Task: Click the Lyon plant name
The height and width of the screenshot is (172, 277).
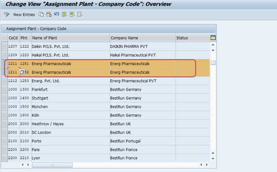Action: tap(36, 158)
